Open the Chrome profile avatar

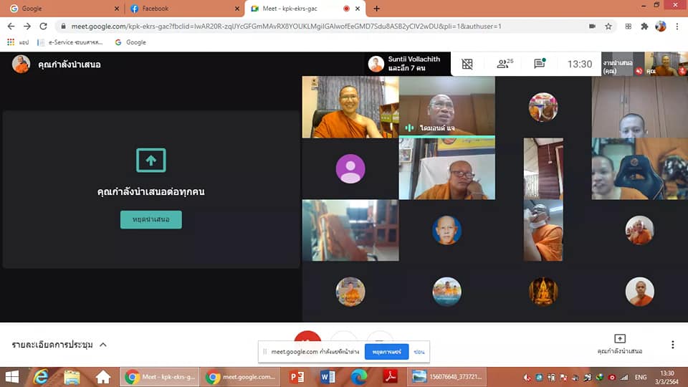(x=660, y=27)
